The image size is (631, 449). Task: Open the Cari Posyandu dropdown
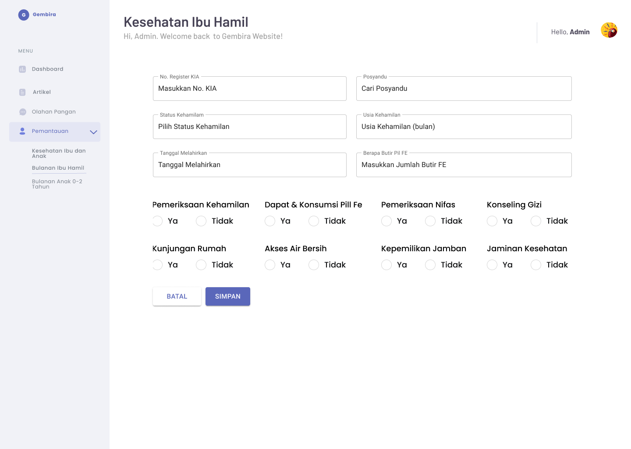[464, 89]
